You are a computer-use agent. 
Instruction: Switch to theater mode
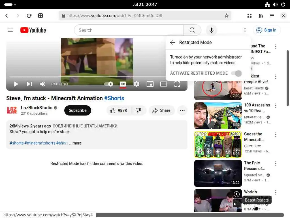coord(163,84)
